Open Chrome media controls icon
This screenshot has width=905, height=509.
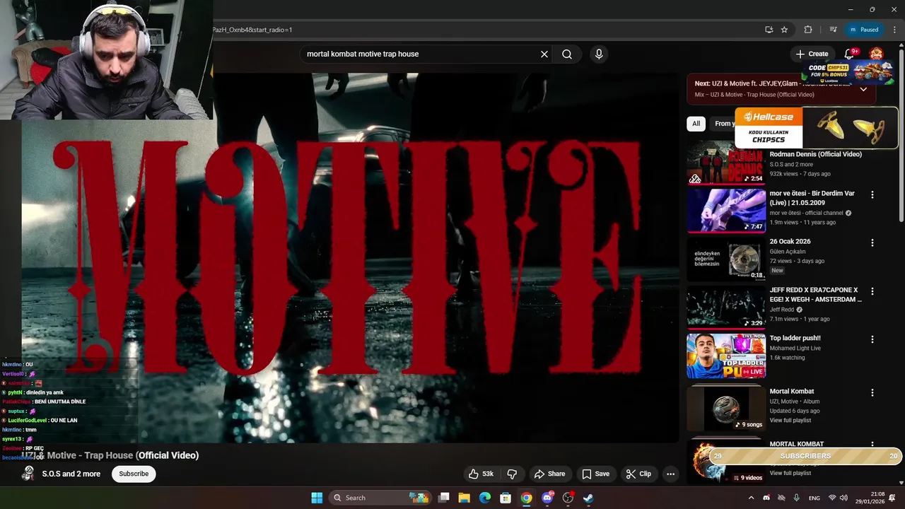[833, 30]
